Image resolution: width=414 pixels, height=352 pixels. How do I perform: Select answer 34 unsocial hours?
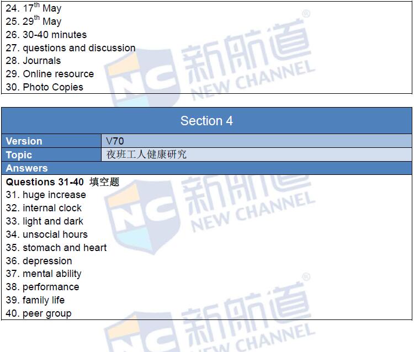coord(47,234)
